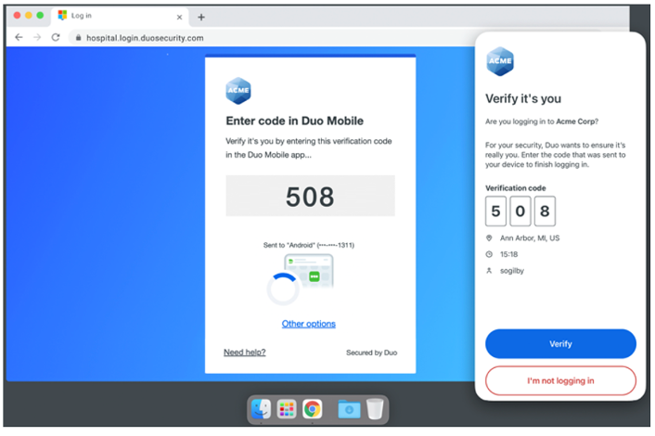
Task: Click the sogilby username text
Action: click(512, 271)
